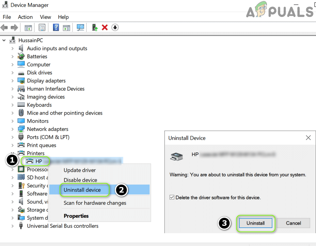Click the red X uninstall toolbar icon
This screenshot has width=316, height=246.
coord(105,27)
